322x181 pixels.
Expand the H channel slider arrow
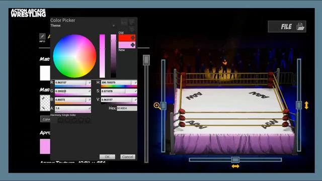(x=135, y=82)
